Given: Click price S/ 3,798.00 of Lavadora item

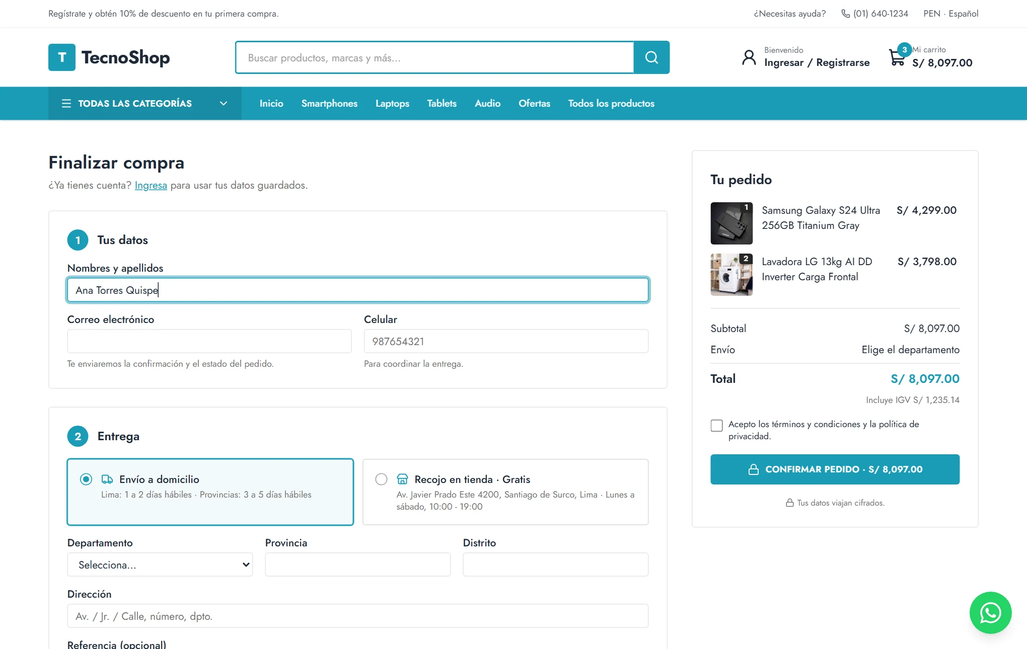Looking at the screenshot, I should pos(927,262).
